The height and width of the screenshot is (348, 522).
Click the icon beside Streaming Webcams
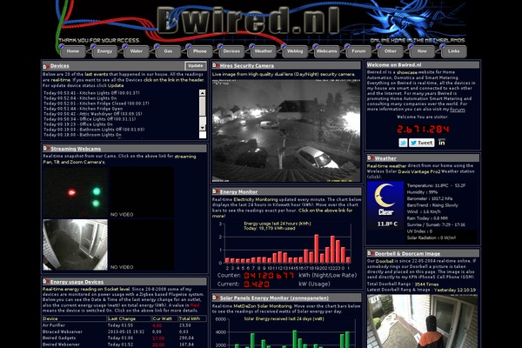[46, 149]
